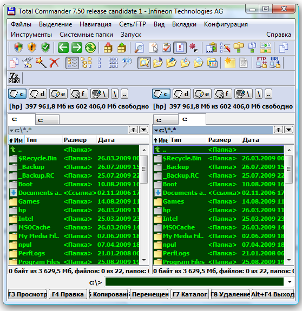This screenshot has width=302, height=311.
Task: Open the Выделение menu
Action: 55,24
